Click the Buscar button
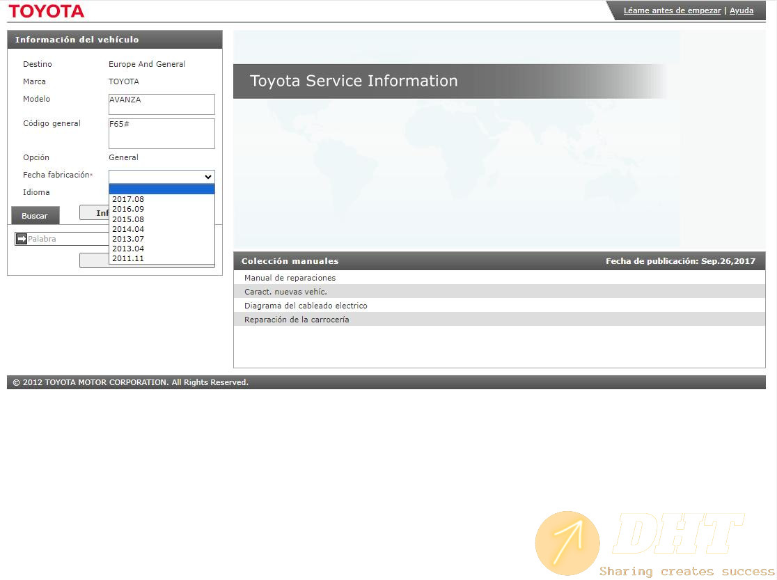 [36, 216]
